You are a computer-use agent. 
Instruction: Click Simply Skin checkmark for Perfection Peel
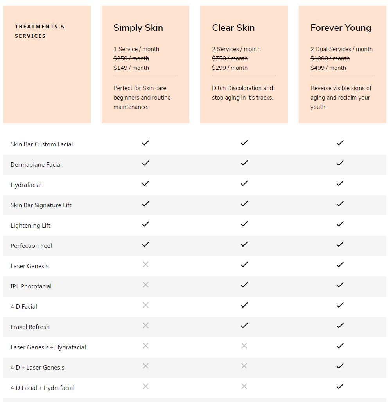coord(146,244)
